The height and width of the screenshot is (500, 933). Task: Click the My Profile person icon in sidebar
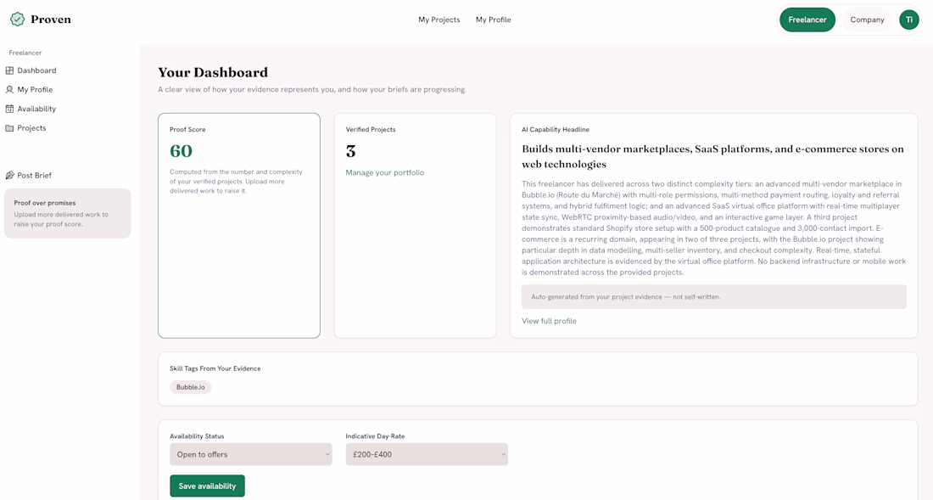(9, 89)
